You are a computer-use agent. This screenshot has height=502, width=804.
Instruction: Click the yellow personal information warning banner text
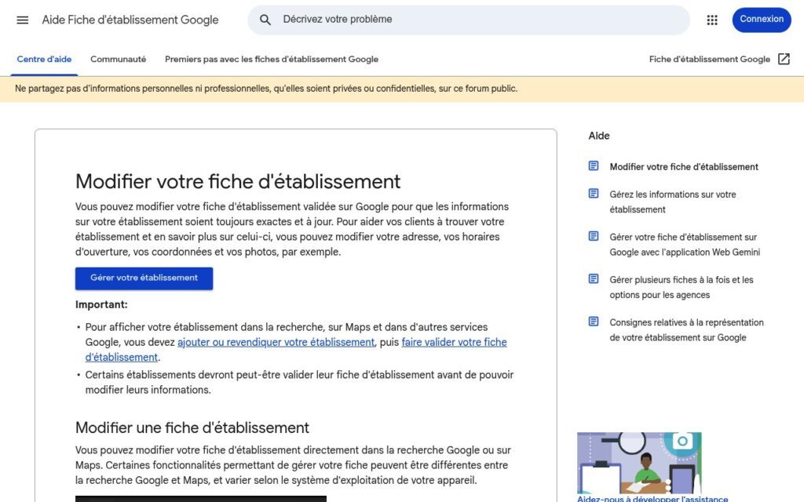click(266, 89)
